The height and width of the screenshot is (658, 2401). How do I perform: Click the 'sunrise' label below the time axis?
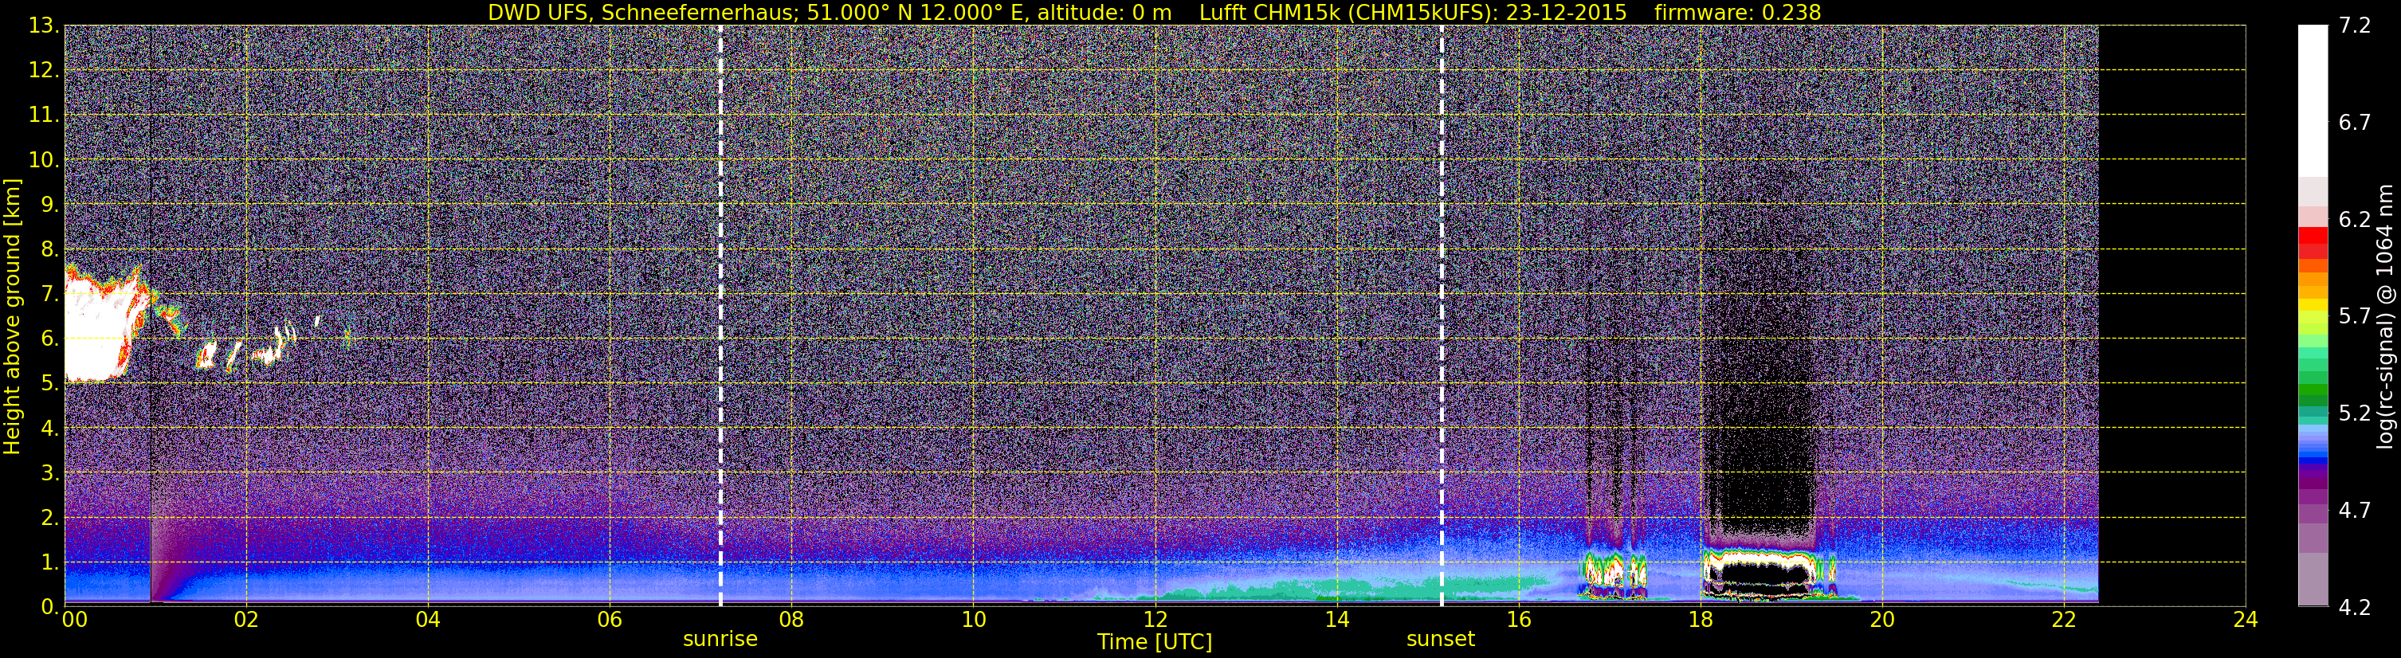click(x=720, y=640)
